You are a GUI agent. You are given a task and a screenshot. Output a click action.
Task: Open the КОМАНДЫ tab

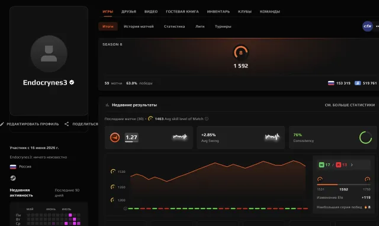coord(270,11)
